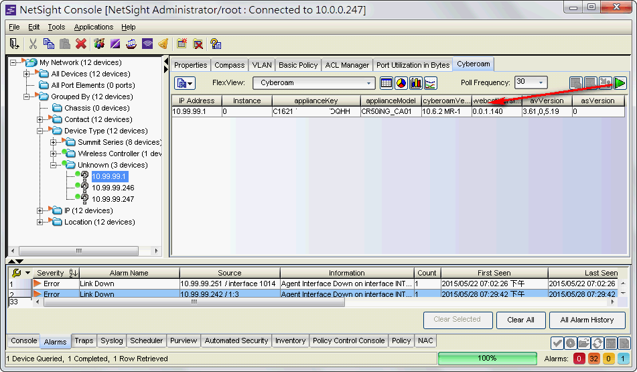The height and width of the screenshot is (372, 637).
Task: Click the grayed export table icon
Action: (x=575, y=83)
